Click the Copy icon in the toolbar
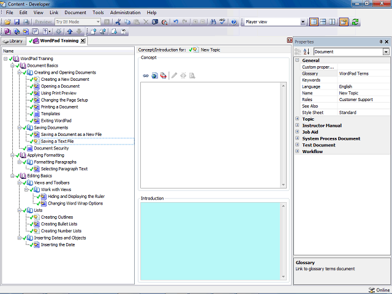The height and width of the screenshot is (294, 392). pyautogui.click(x=127, y=22)
